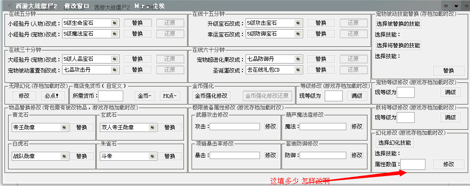The height and width of the screenshot is (186, 470).
Task: Expand the 升级宝石改成 combo box
Action: coord(298,23)
